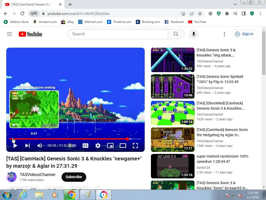
Task: Toggle closed captions CC button
Action: coord(85,146)
